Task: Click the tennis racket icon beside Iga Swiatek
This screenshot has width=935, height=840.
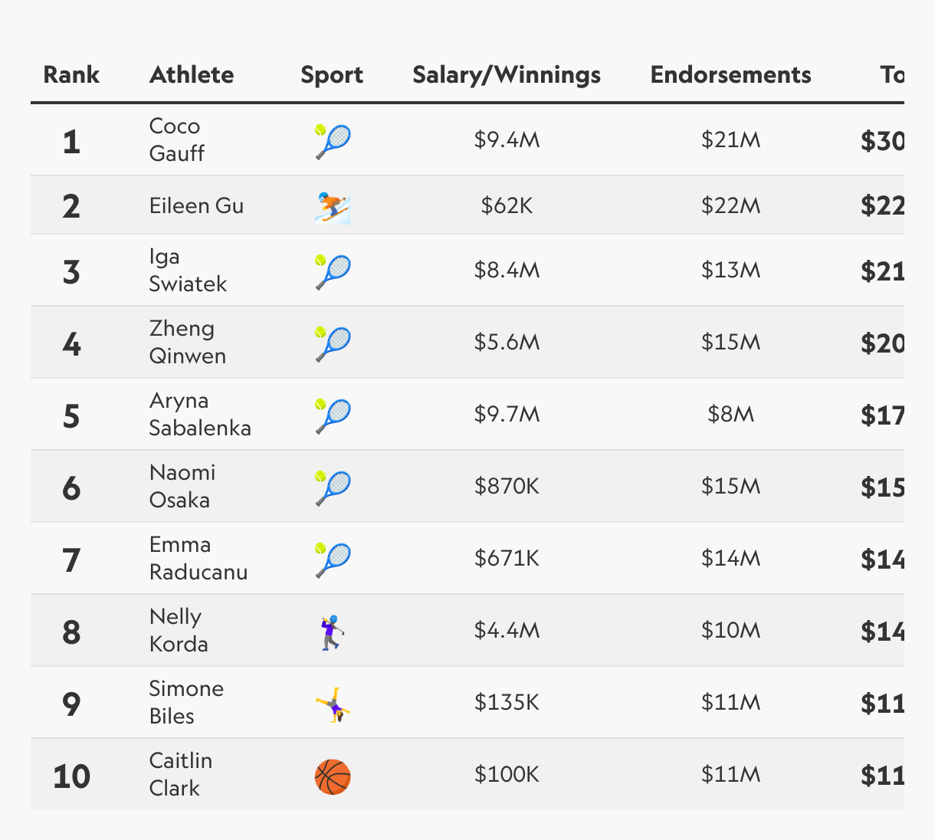Action: 333,271
